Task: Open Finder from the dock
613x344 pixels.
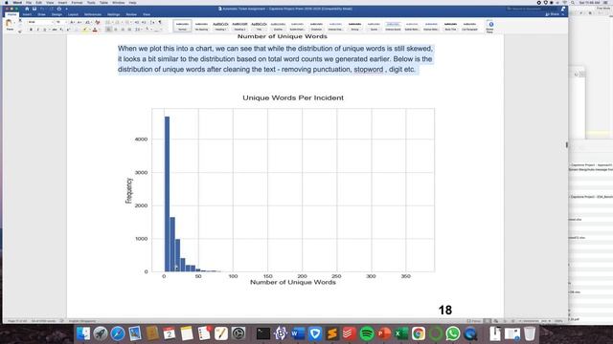Action: click(x=83, y=333)
